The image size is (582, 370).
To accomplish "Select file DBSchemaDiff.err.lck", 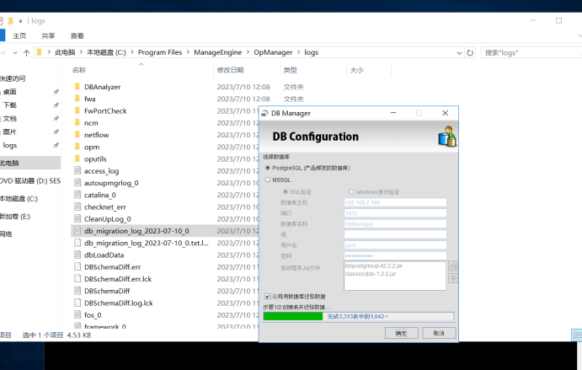I will click(x=118, y=279).
